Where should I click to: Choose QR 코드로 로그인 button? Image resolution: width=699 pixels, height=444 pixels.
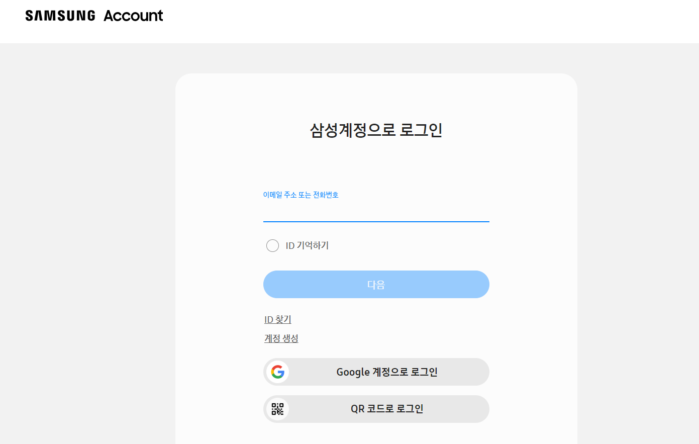click(x=376, y=409)
